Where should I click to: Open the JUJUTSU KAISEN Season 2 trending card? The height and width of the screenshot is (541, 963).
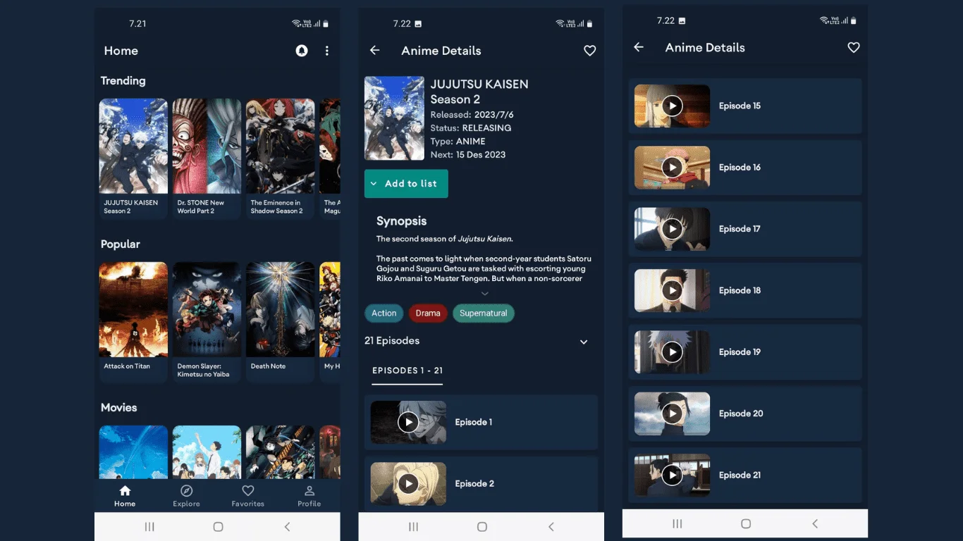[133, 158]
